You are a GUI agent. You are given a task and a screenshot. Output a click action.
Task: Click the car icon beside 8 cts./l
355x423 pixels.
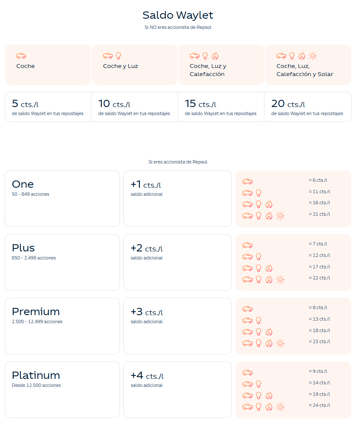(x=247, y=309)
